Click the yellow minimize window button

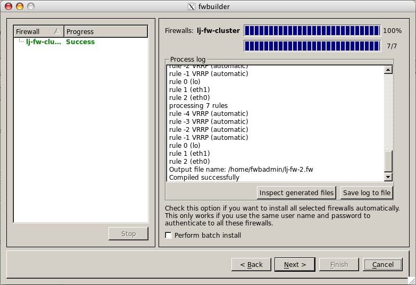[19, 7]
